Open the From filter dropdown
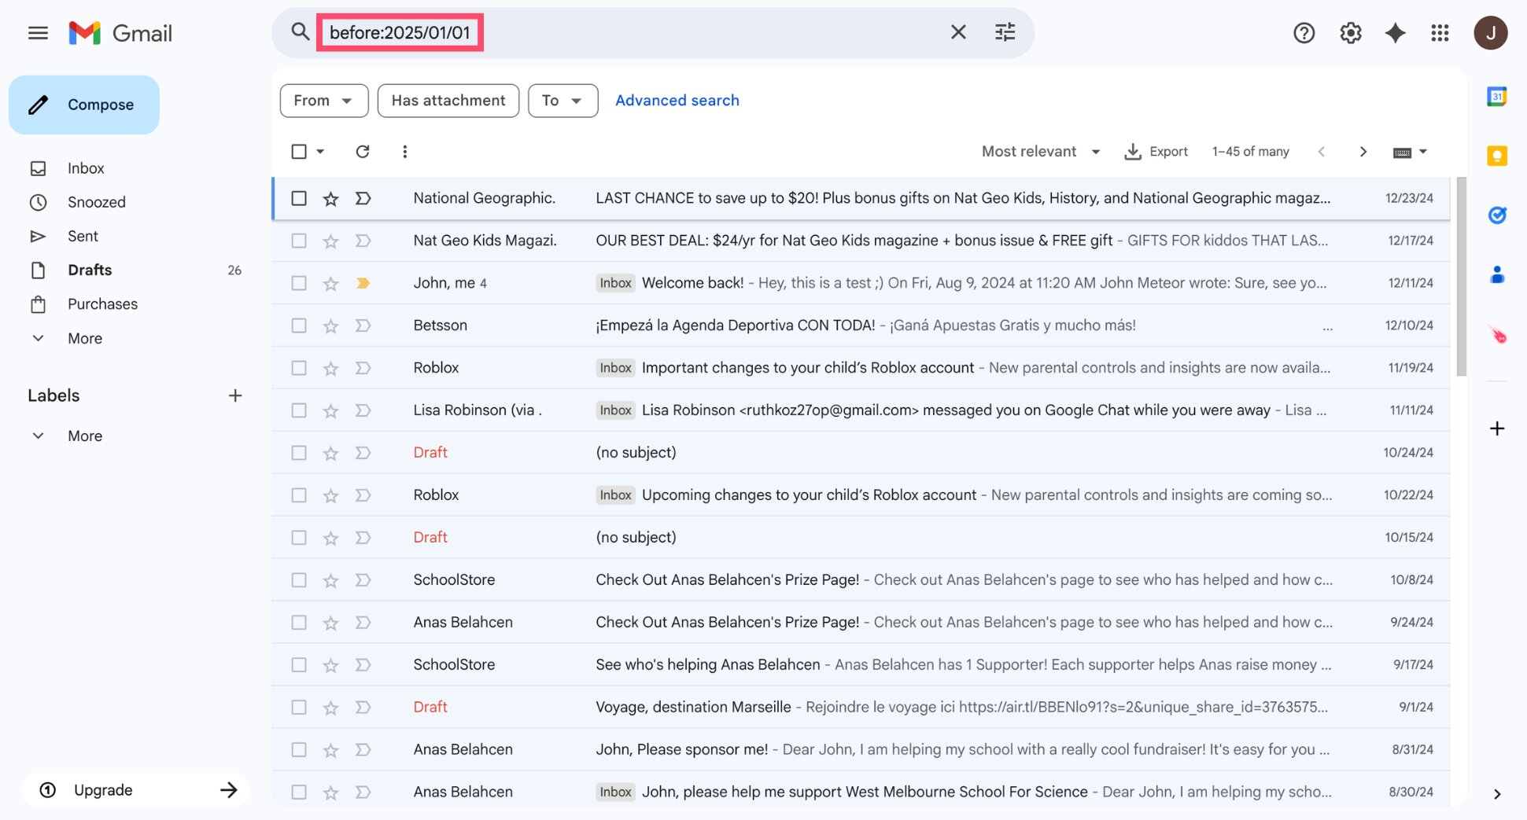1527x820 pixels. coord(324,101)
